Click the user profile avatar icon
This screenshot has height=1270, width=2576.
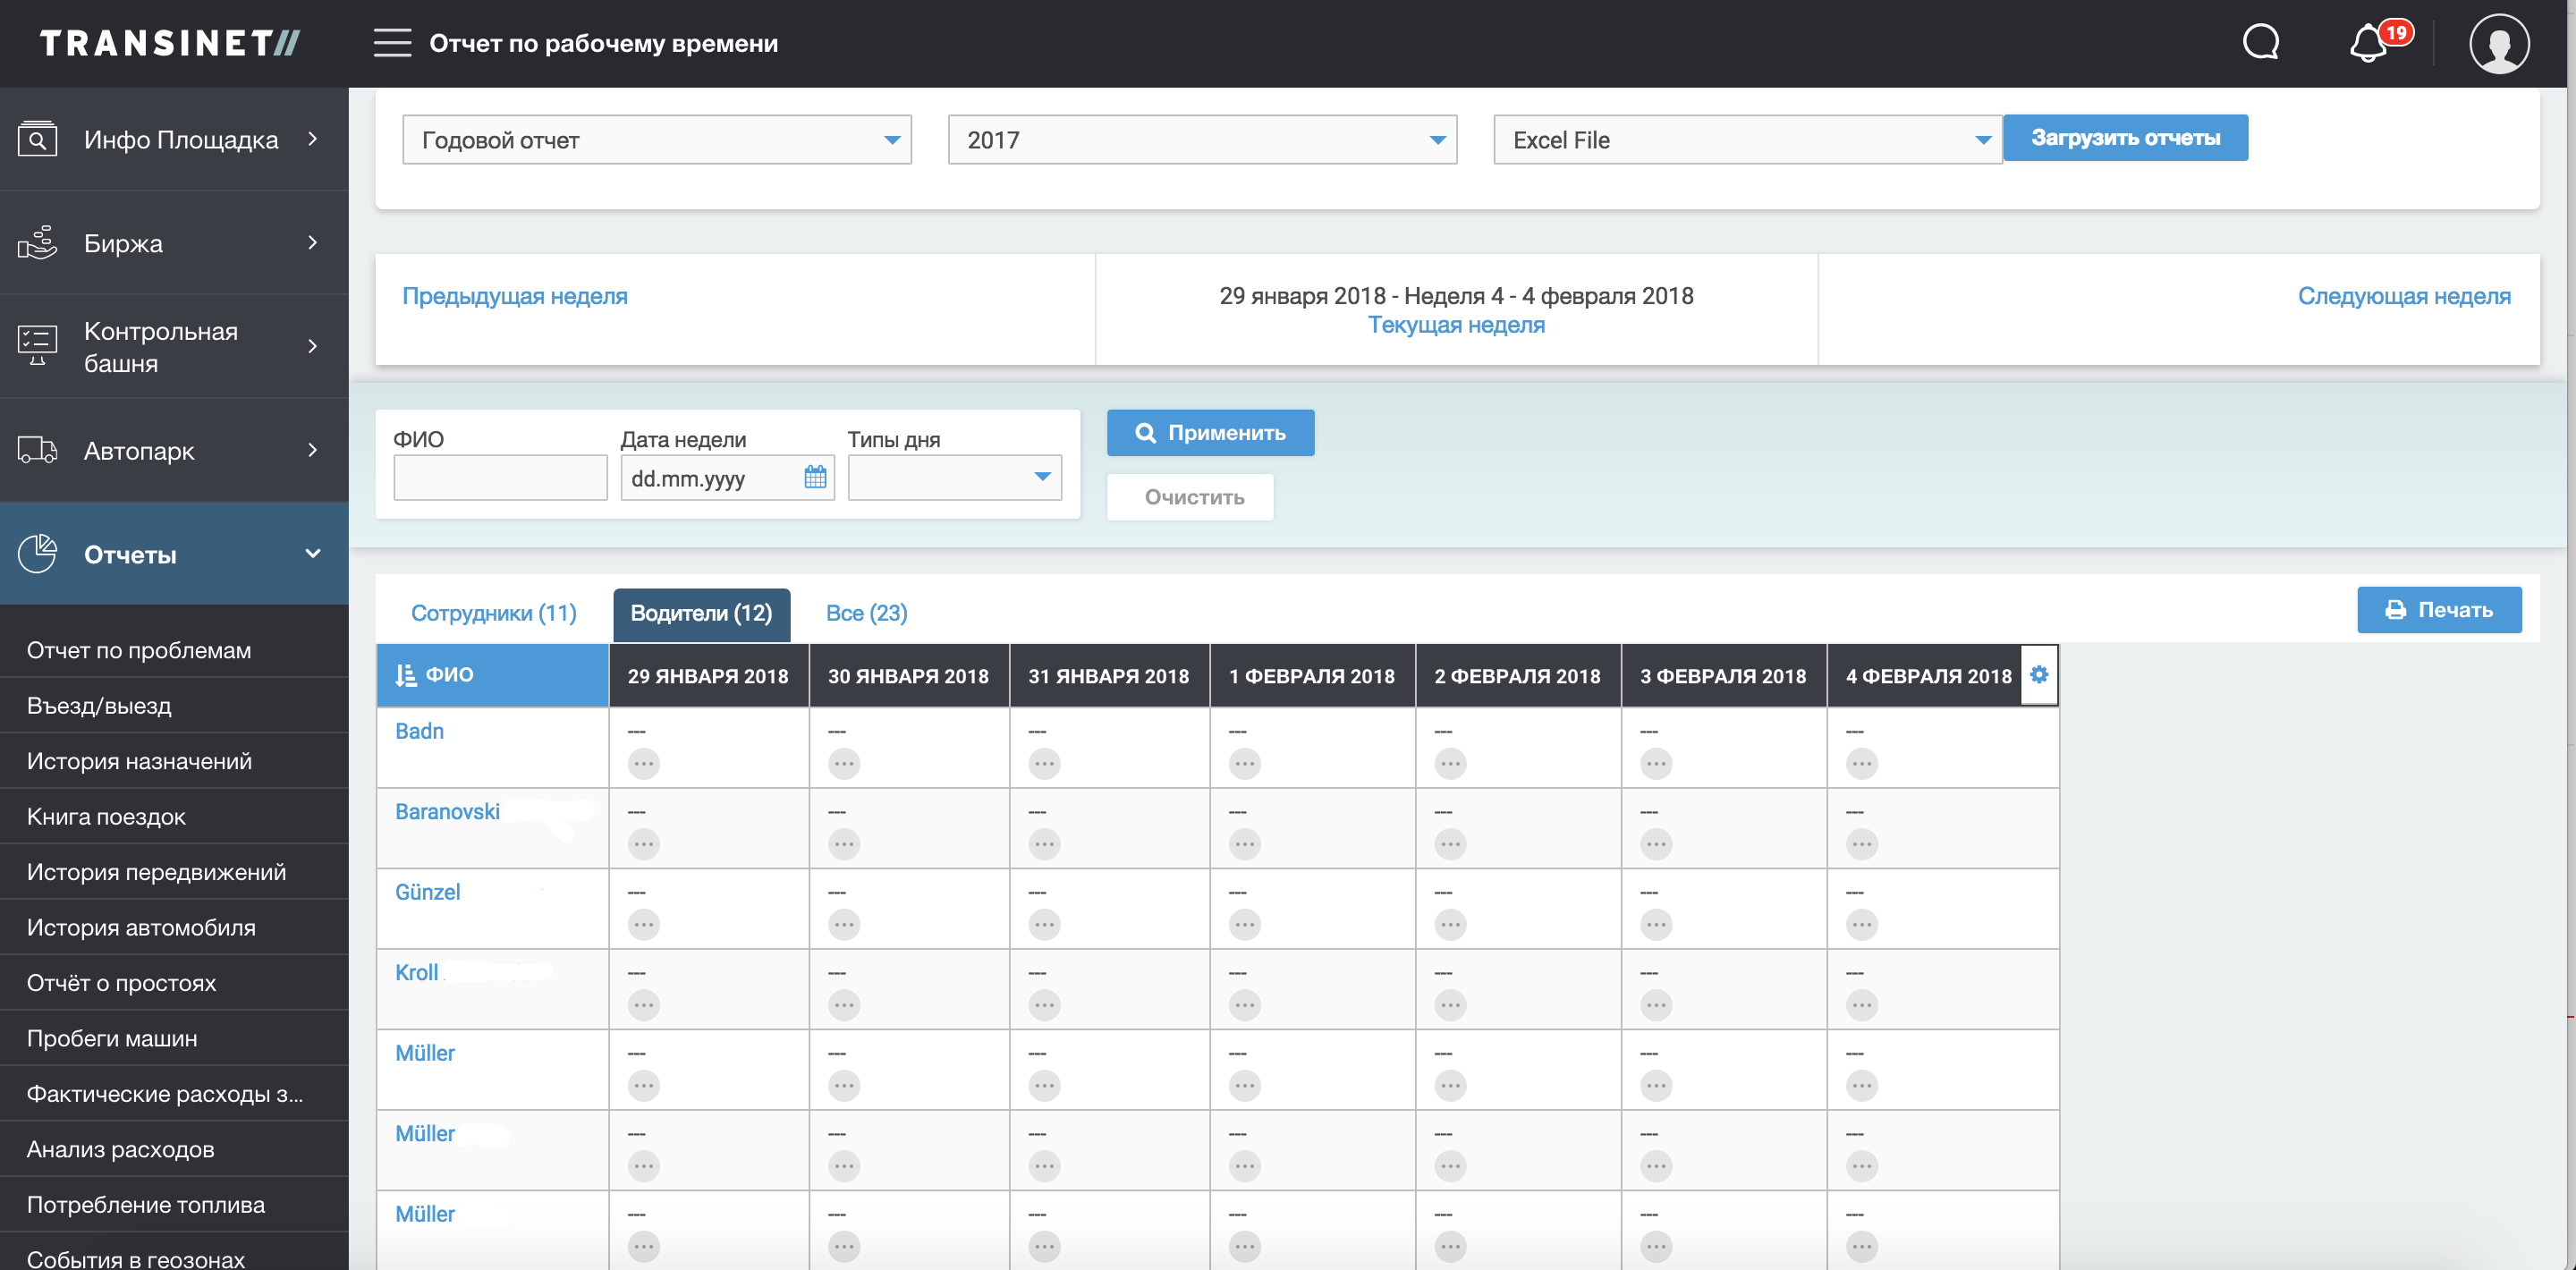pos(2498,43)
